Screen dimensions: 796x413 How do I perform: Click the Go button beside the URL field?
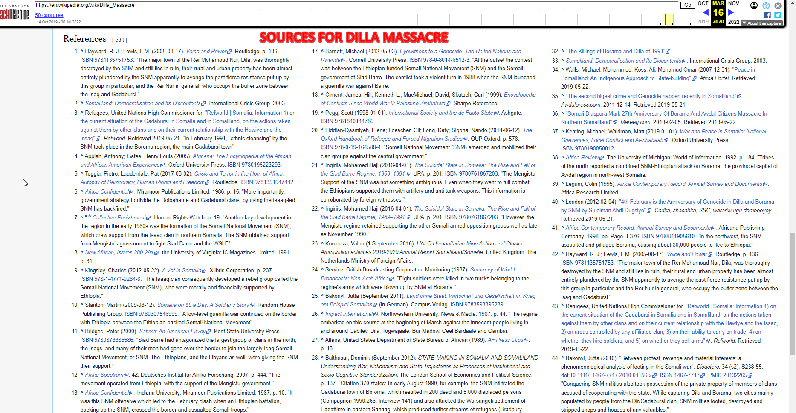(687, 5)
